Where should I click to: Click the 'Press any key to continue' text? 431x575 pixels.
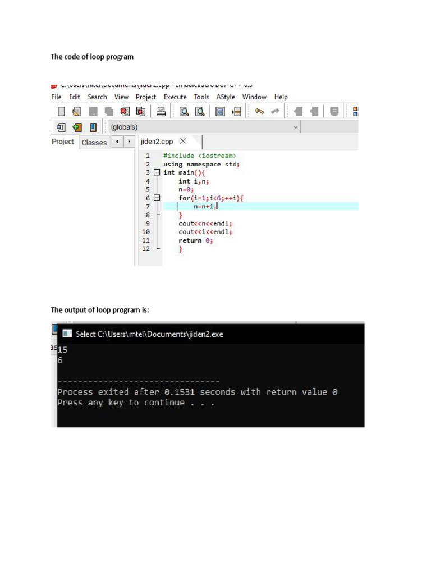coord(136,403)
